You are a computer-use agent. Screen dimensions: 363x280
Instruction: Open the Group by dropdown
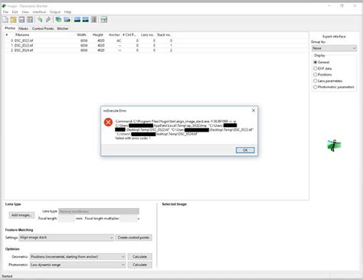click(x=334, y=48)
